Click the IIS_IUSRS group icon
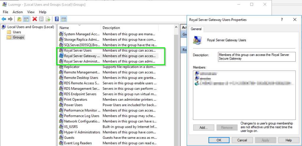Viewport: 302px width, 146px height. (x=61, y=127)
